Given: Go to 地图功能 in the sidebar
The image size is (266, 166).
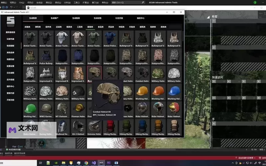Looking at the screenshot, I should (11, 59).
